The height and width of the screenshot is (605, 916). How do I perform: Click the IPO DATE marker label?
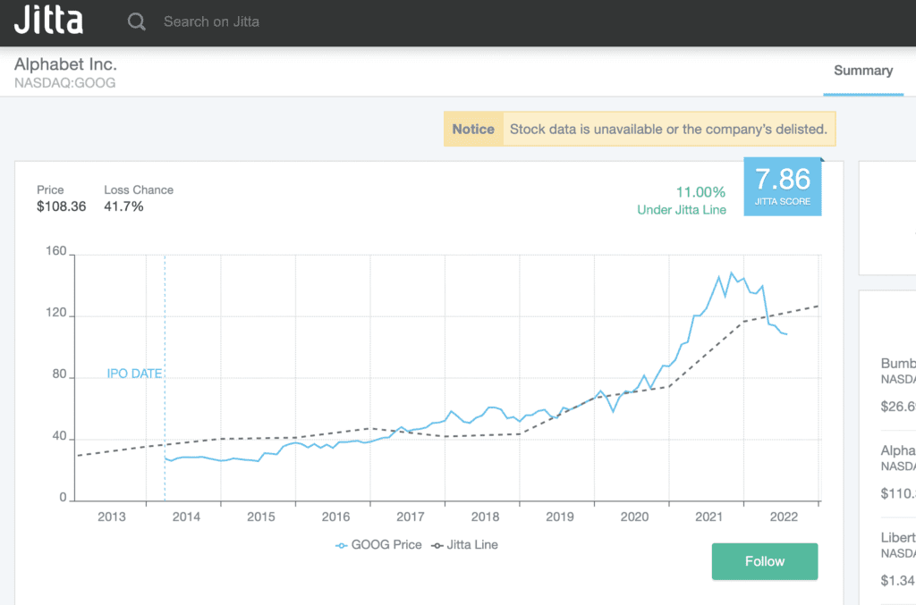tap(134, 374)
